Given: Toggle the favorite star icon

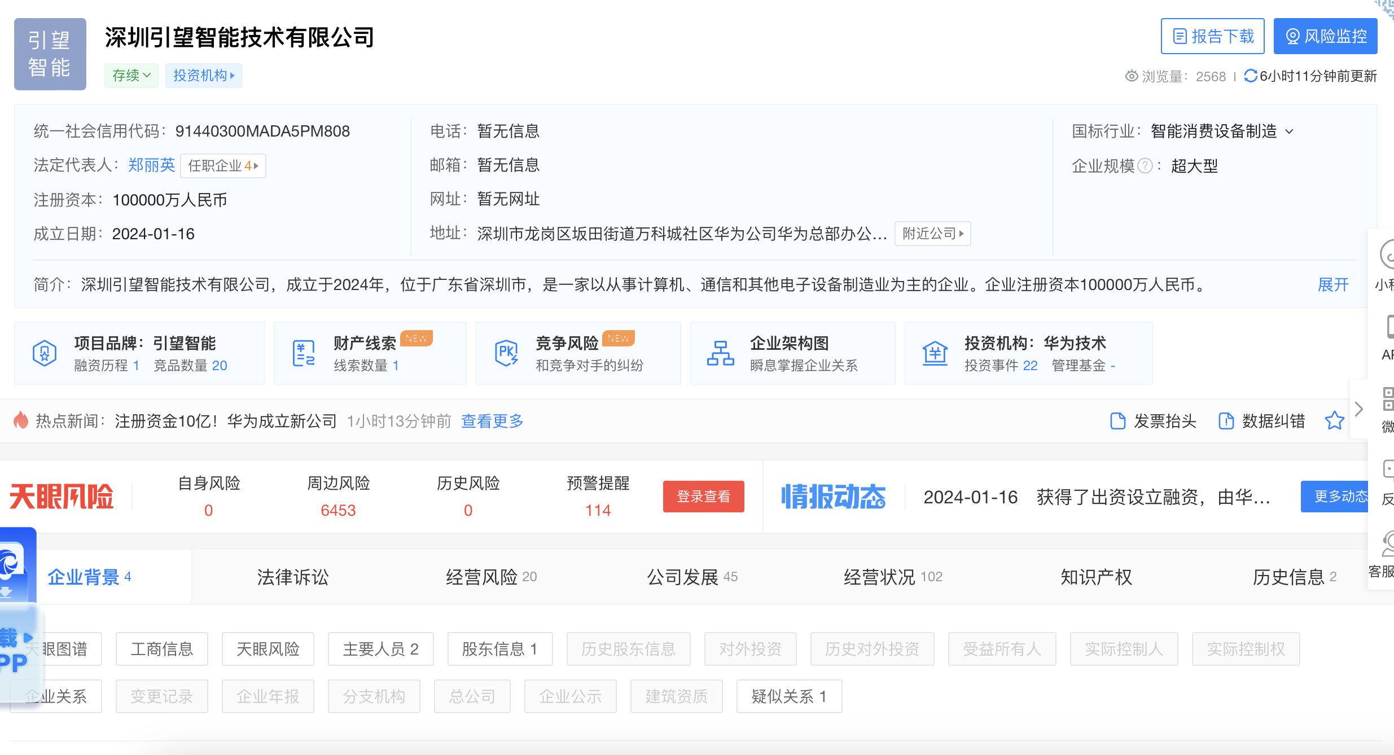Looking at the screenshot, I should [1334, 420].
